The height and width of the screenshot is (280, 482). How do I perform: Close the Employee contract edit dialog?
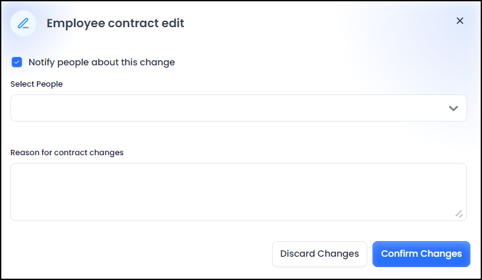pos(460,21)
